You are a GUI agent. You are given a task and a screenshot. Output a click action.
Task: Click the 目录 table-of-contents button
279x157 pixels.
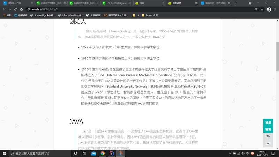[x=268, y=122]
